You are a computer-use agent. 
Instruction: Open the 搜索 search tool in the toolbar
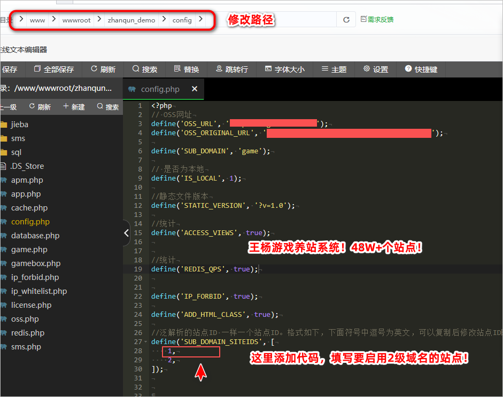tap(145, 69)
